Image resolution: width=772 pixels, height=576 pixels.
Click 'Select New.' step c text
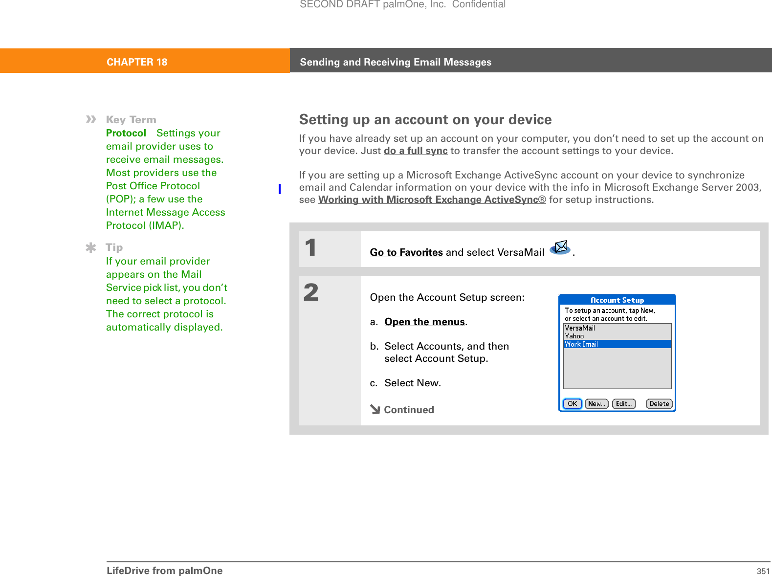point(413,383)
